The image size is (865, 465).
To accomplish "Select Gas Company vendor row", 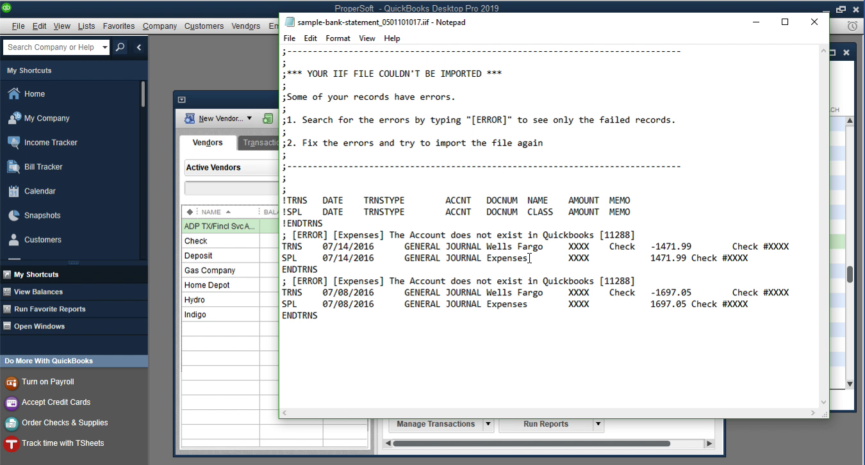I will coord(220,270).
